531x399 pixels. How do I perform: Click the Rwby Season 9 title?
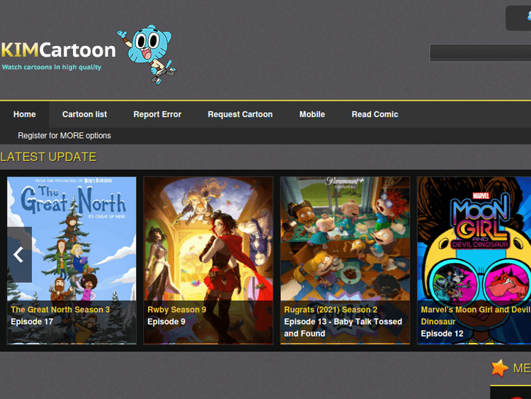pyautogui.click(x=177, y=310)
